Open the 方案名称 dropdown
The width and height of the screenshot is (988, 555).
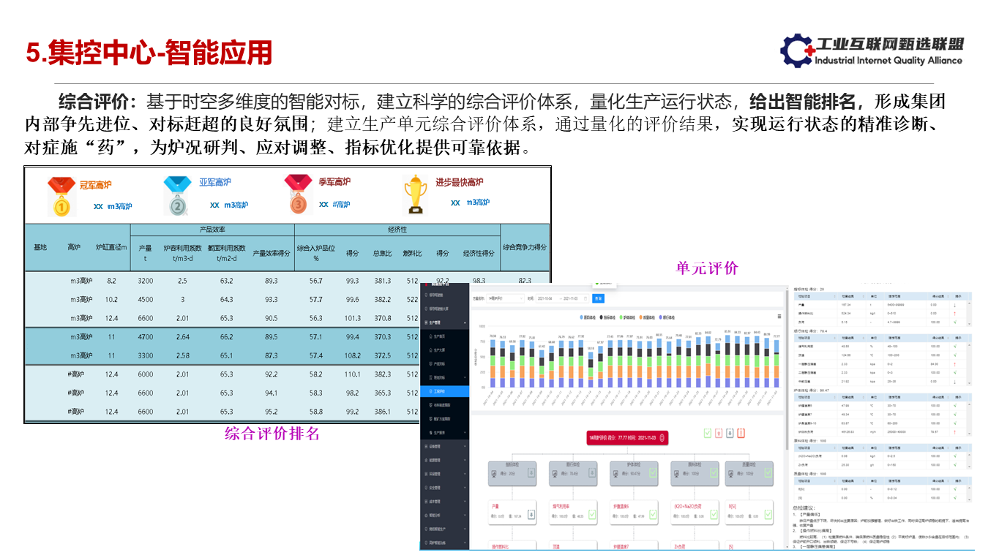(x=505, y=298)
